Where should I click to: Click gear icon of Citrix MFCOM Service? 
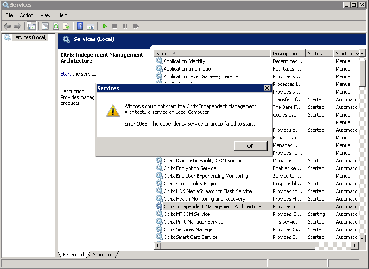coord(159,214)
